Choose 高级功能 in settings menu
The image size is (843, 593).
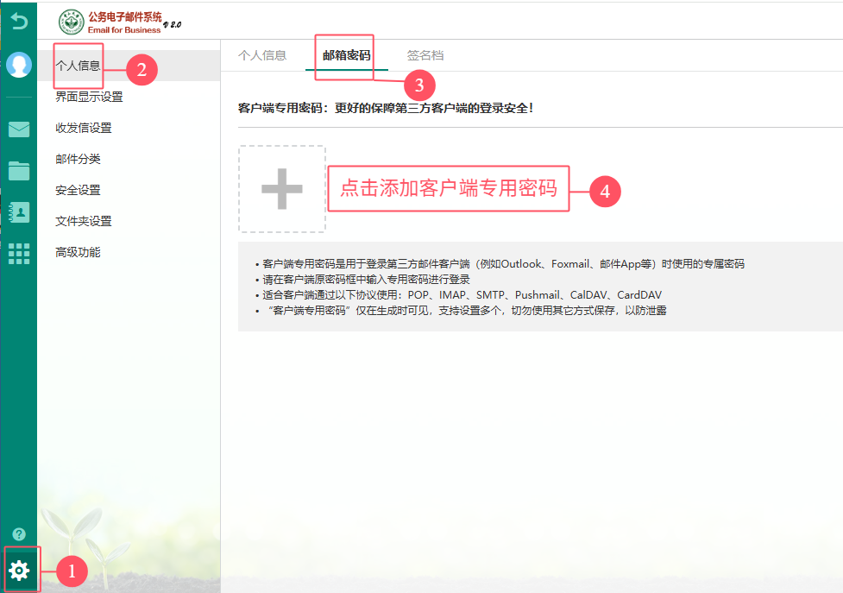[78, 252]
